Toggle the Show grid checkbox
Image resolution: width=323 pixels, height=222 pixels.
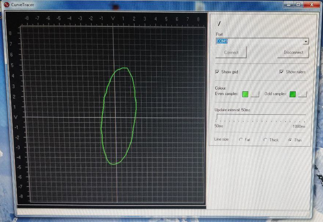[x=217, y=72]
